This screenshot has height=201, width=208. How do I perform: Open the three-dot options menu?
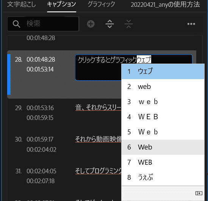[191, 24]
